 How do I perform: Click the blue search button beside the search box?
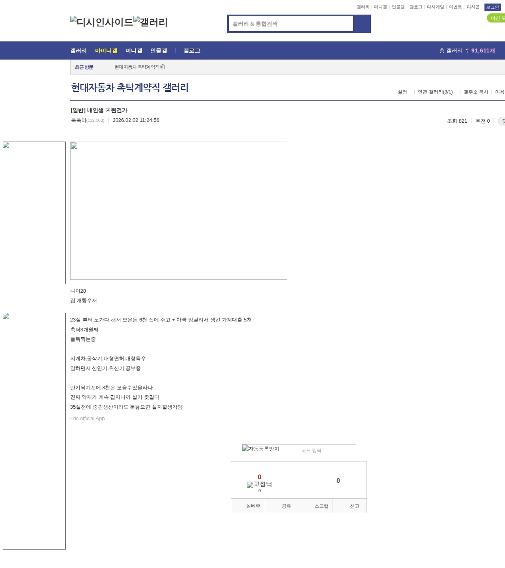click(362, 24)
